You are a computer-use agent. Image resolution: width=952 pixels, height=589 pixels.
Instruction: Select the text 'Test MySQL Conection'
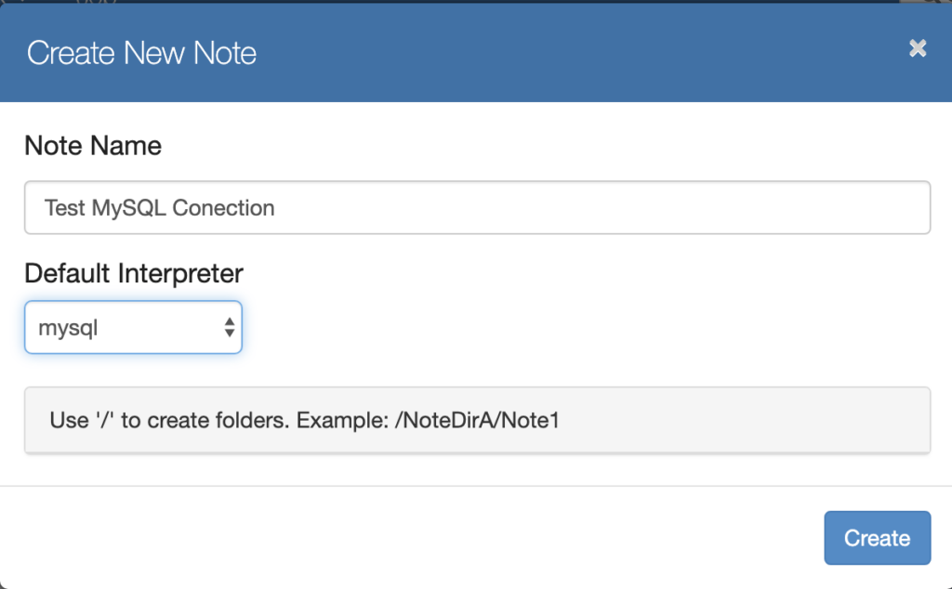(x=158, y=207)
